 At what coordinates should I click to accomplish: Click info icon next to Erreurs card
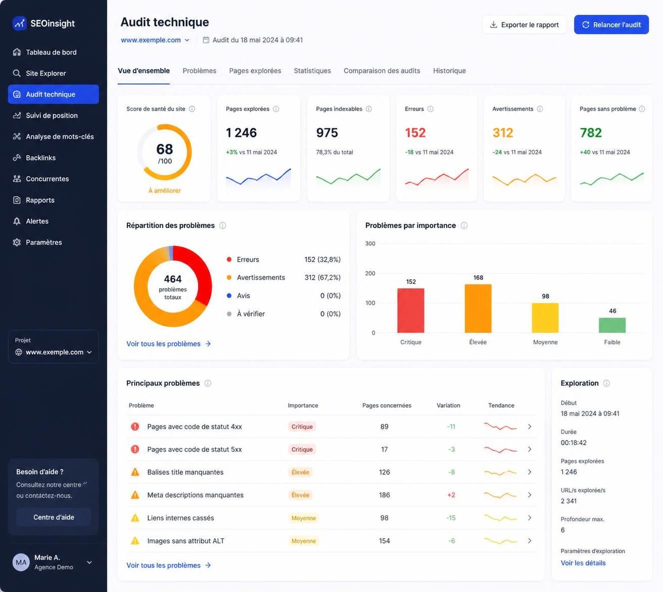coord(430,109)
